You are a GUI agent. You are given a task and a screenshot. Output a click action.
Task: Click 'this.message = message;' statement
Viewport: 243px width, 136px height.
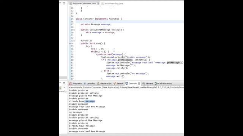click(101, 32)
